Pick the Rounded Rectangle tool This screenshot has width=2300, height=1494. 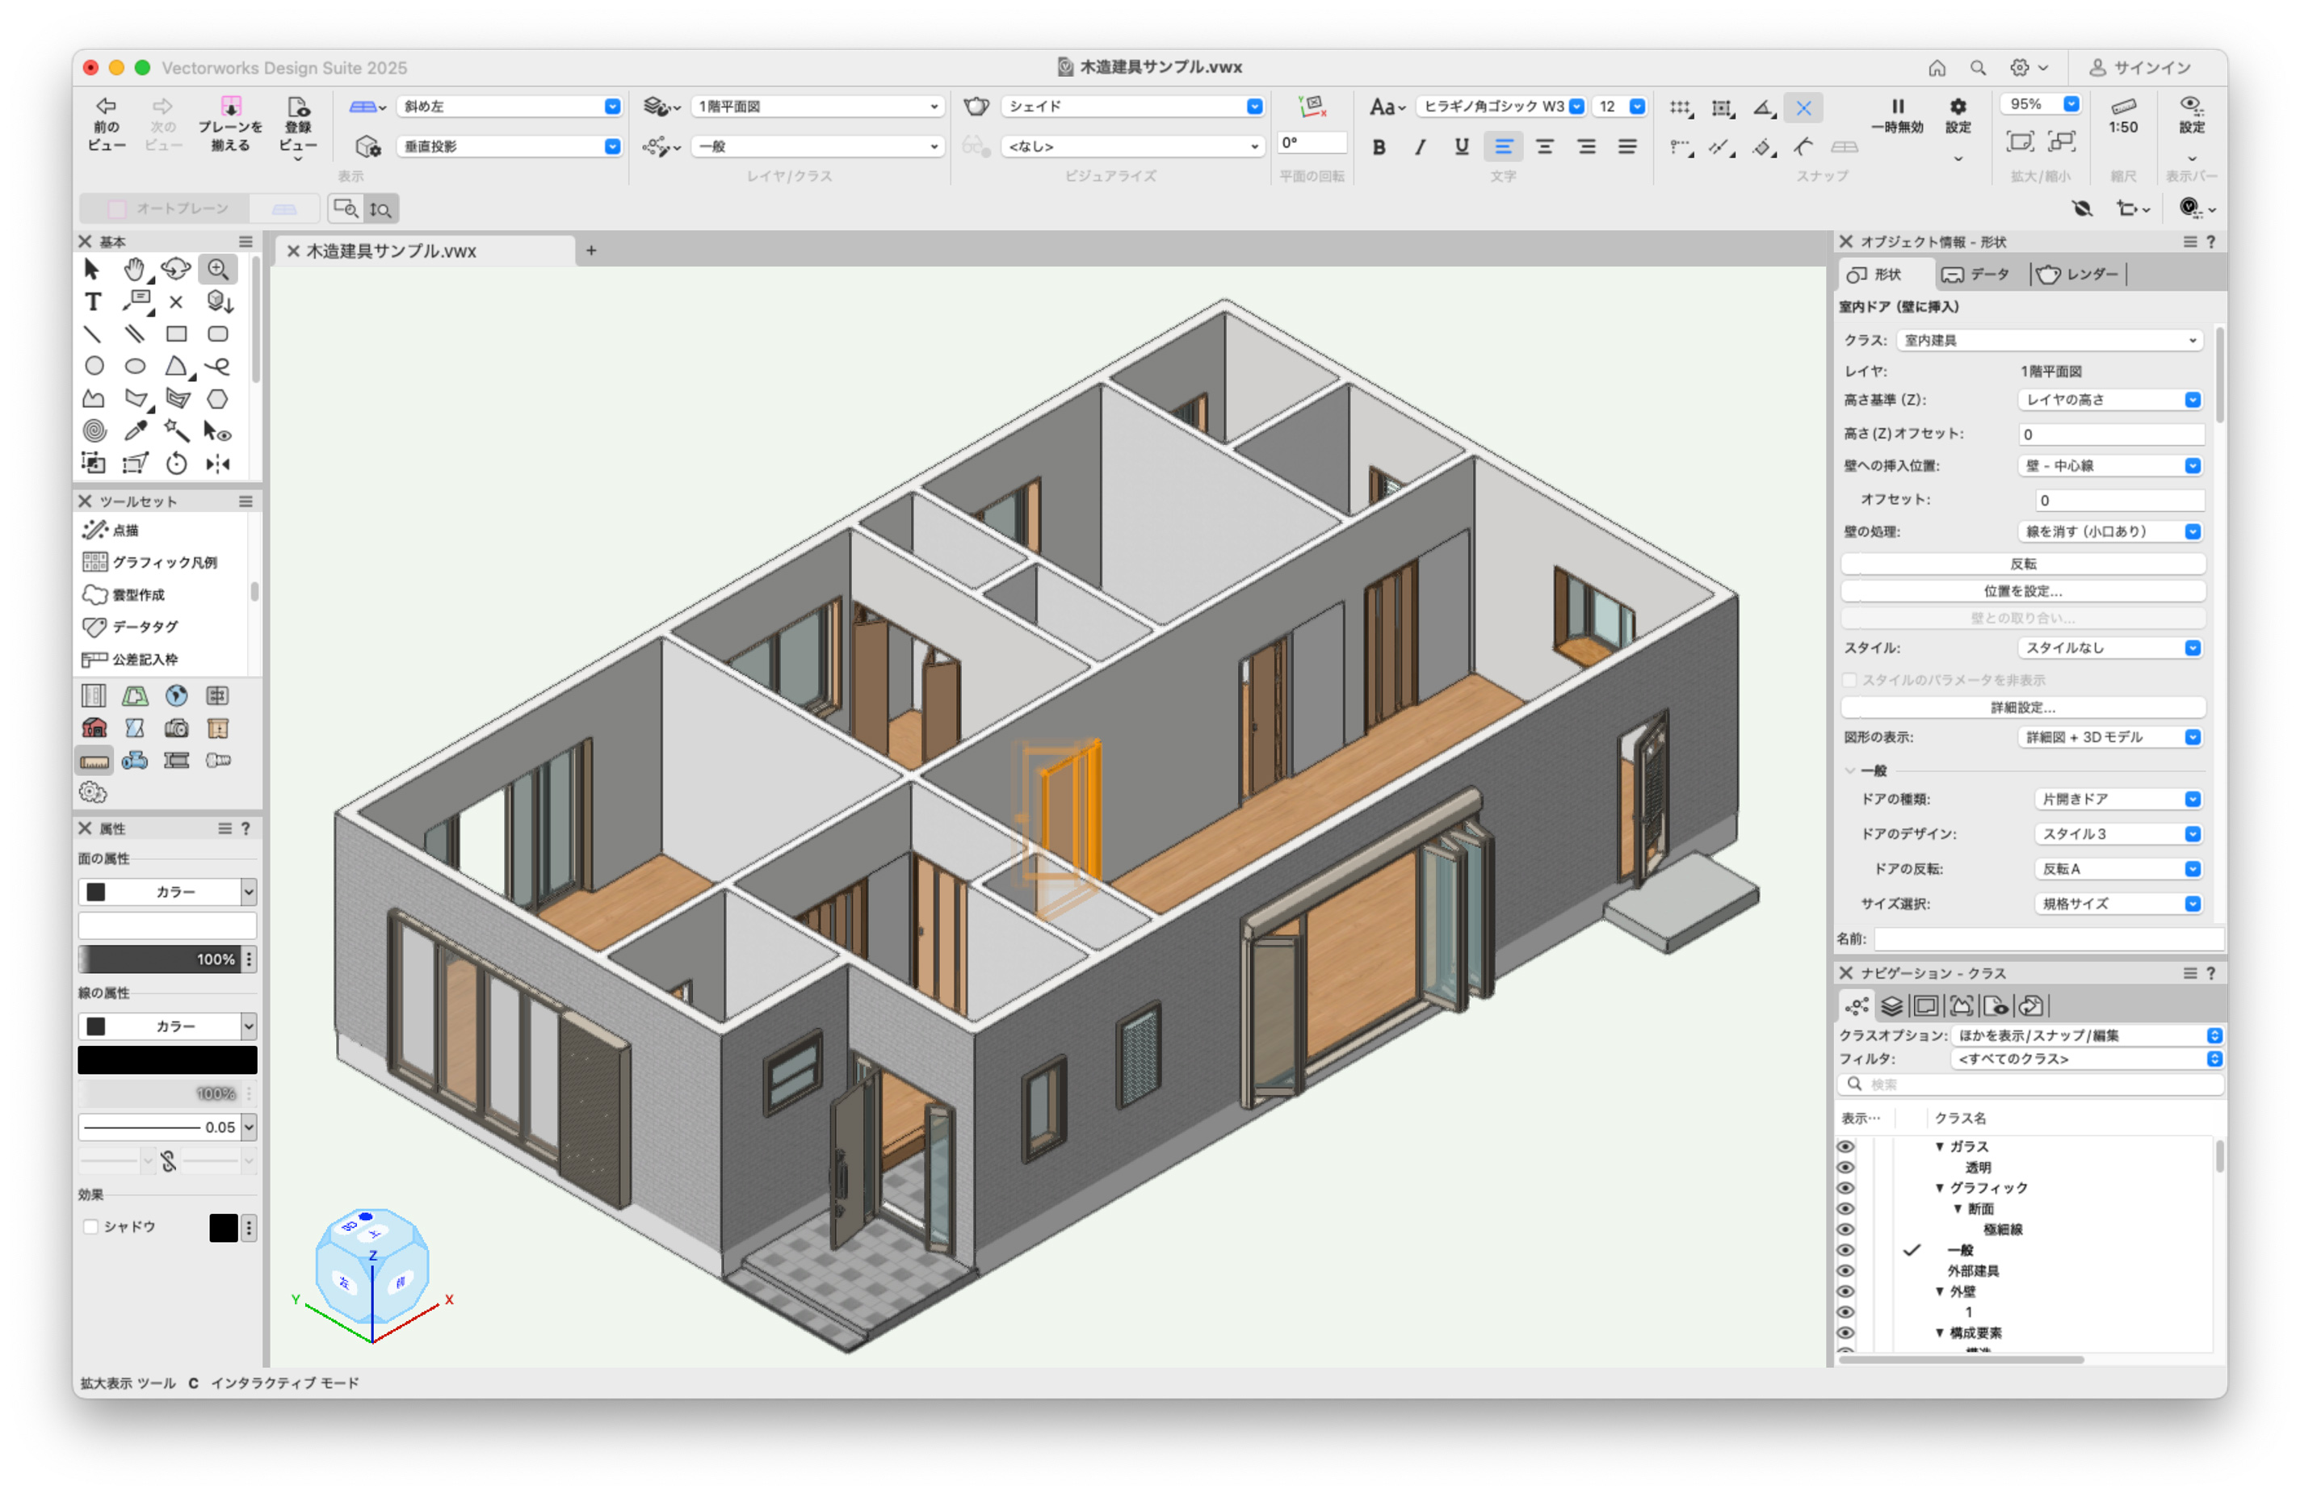point(218,334)
